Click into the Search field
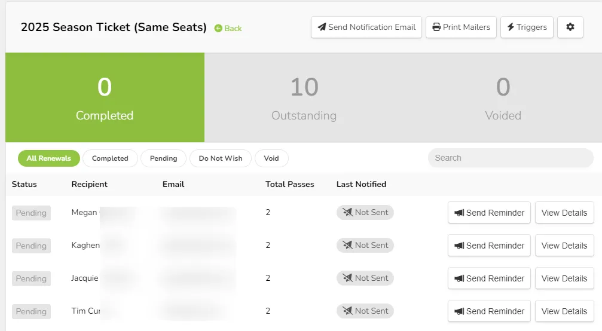 pyautogui.click(x=511, y=158)
